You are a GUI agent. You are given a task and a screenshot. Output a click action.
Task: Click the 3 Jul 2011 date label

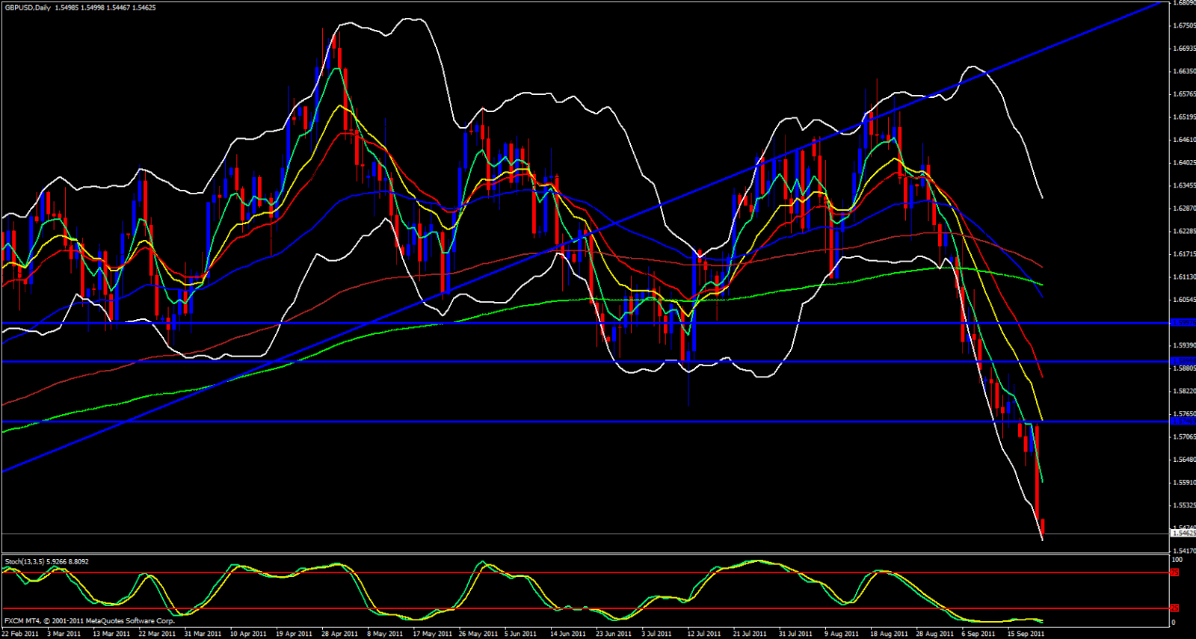657,634
